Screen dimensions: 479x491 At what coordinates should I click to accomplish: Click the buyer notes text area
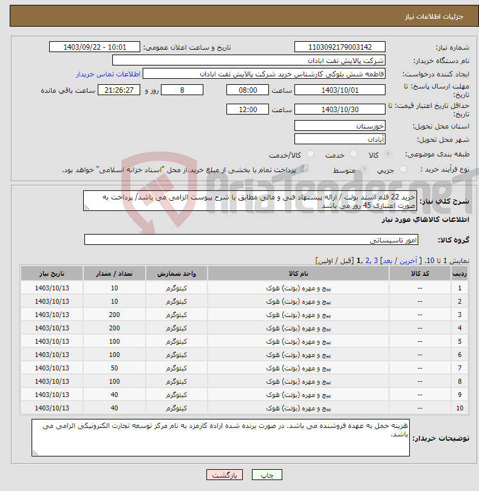pos(220,438)
